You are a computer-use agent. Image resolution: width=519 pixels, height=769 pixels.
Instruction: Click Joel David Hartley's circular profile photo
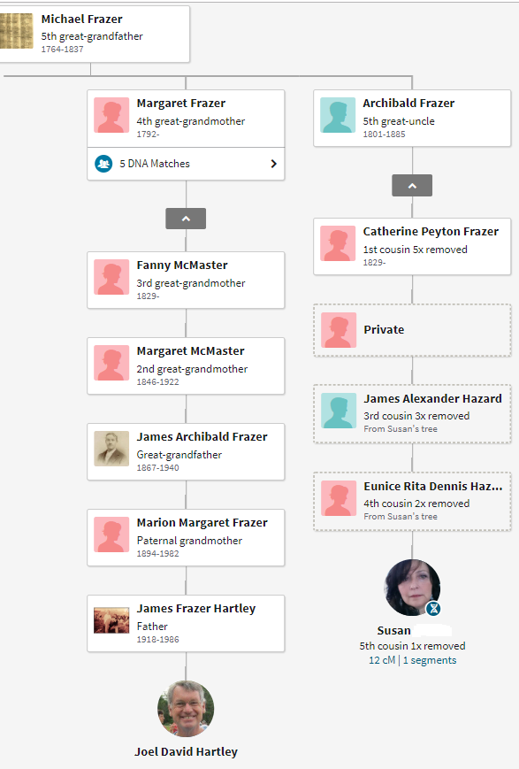pyautogui.click(x=186, y=708)
